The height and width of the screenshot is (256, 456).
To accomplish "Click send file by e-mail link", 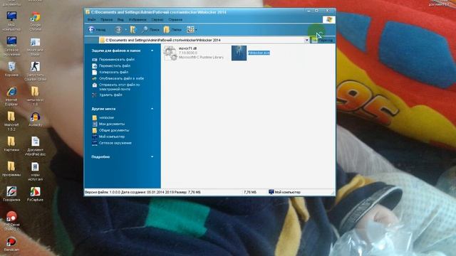I will click(119, 87).
